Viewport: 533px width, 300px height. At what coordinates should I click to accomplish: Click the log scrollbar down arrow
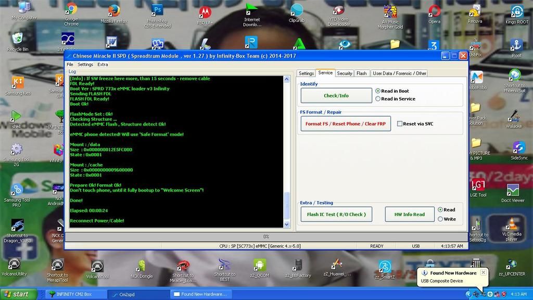coord(287,224)
